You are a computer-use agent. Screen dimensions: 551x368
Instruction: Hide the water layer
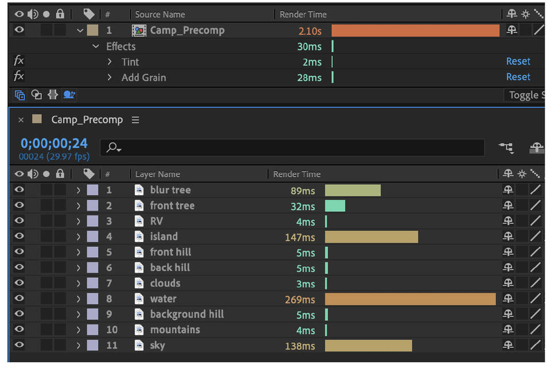[19, 299]
